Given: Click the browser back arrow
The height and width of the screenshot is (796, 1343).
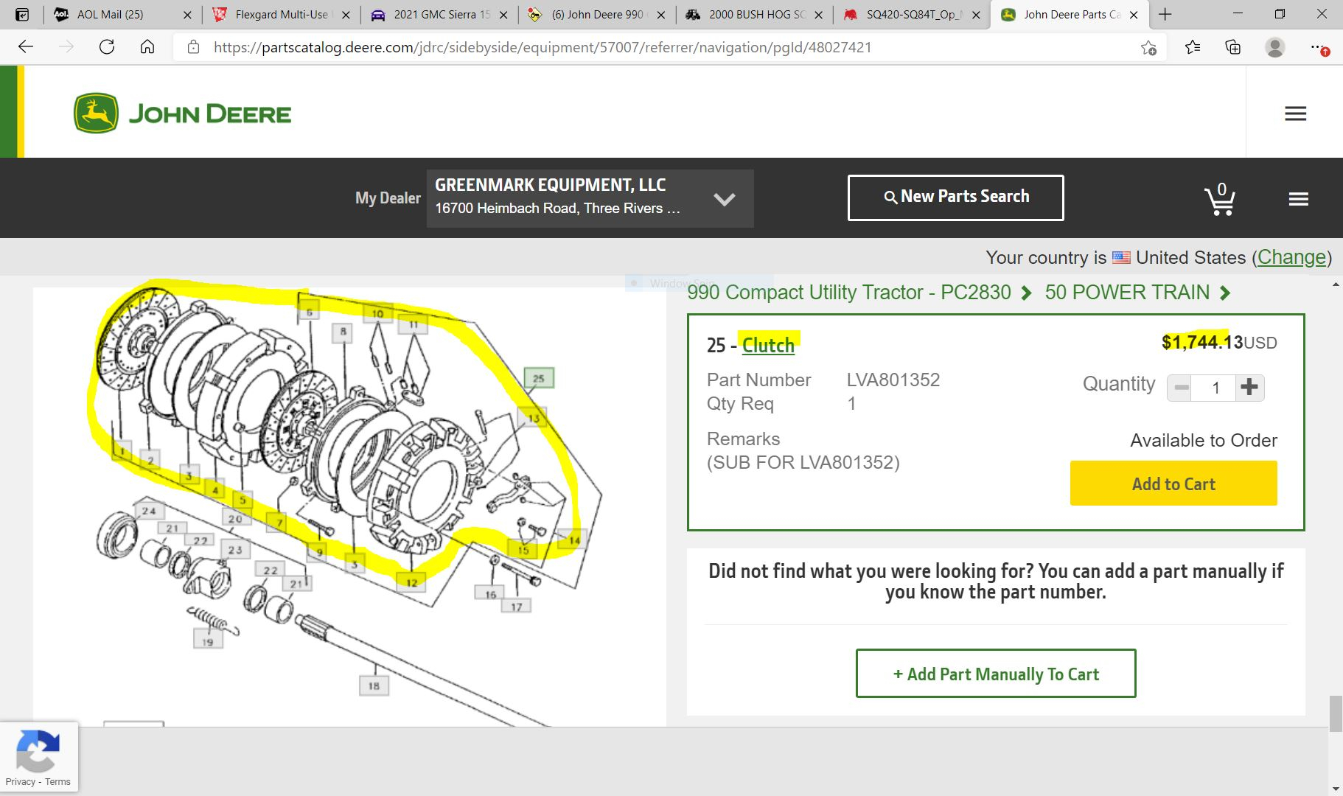Looking at the screenshot, I should tap(26, 47).
